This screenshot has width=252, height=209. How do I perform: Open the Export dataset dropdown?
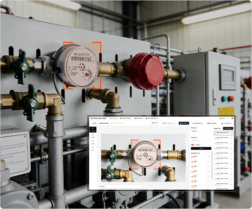click(x=227, y=123)
